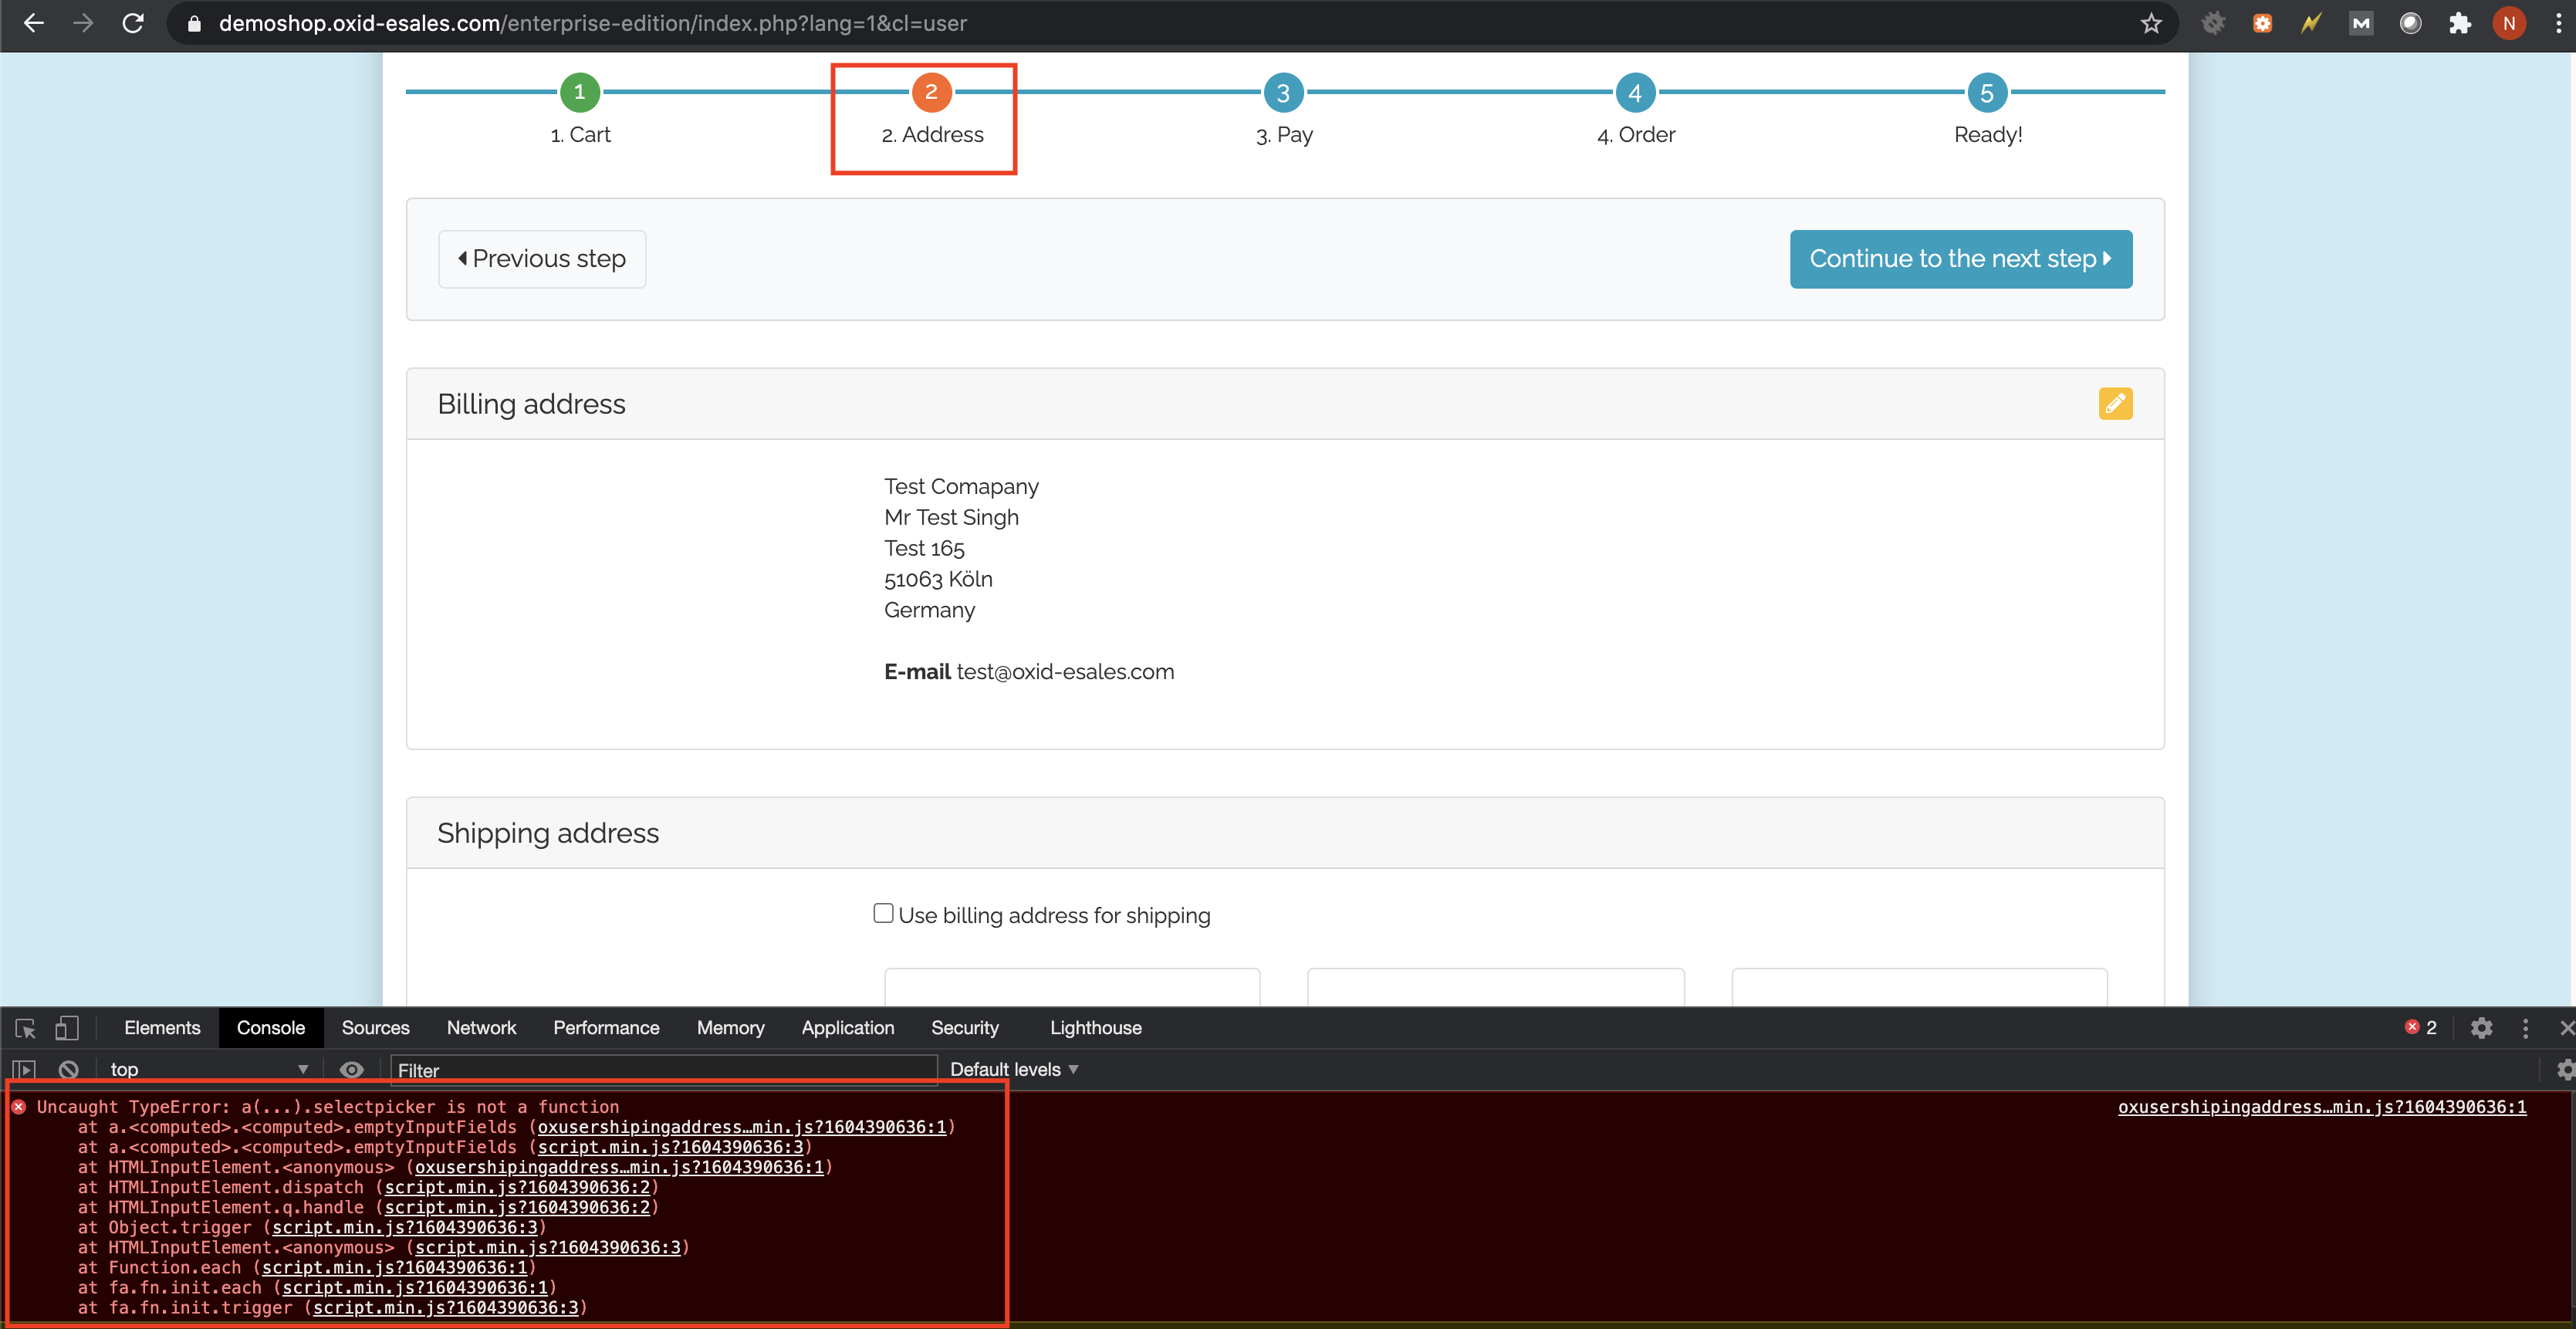
Task: Show the console sidebar panel icon
Action: click(24, 1069)
